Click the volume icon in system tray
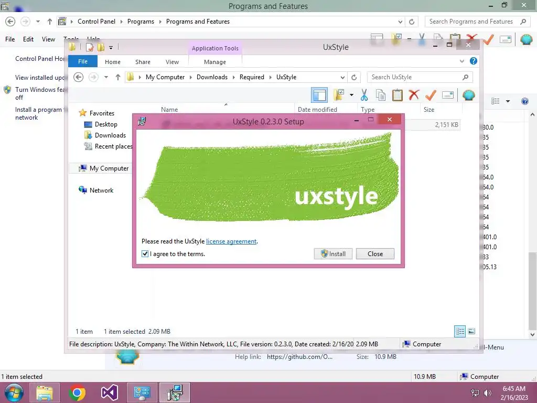The image size is (537, 403). click(487, 393)
